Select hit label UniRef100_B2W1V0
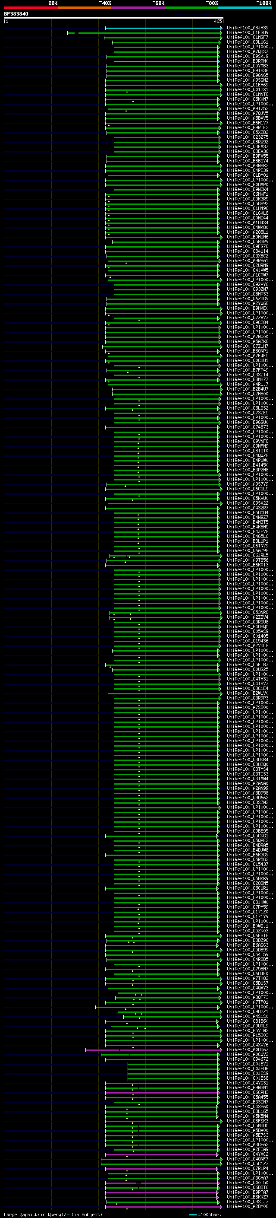 tap(248, 693)
